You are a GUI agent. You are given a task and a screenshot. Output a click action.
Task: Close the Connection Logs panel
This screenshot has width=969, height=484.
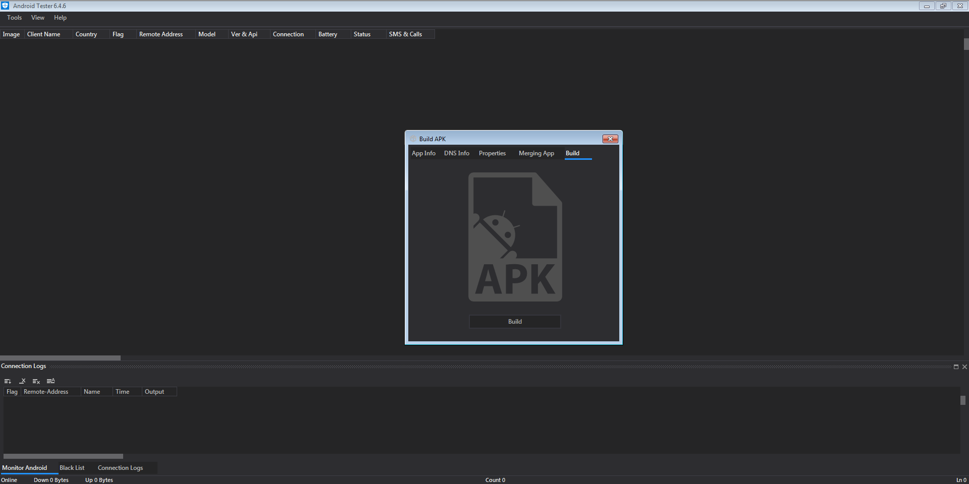coord(964,367)
